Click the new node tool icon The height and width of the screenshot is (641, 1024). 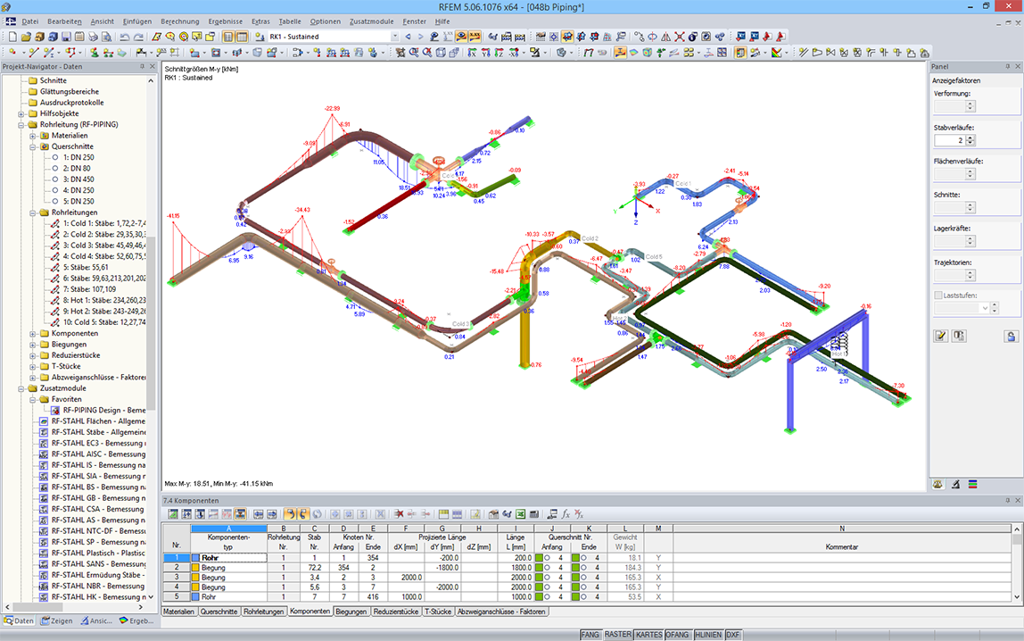pos(12,53)
